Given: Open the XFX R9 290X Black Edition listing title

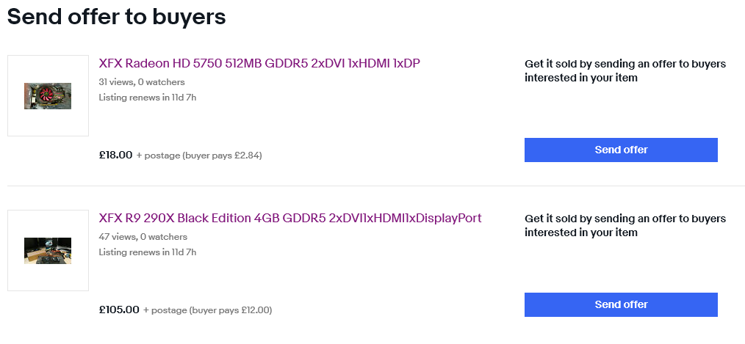Looking at the screenshot, I should pyautogui.click(x=290, y=218).
